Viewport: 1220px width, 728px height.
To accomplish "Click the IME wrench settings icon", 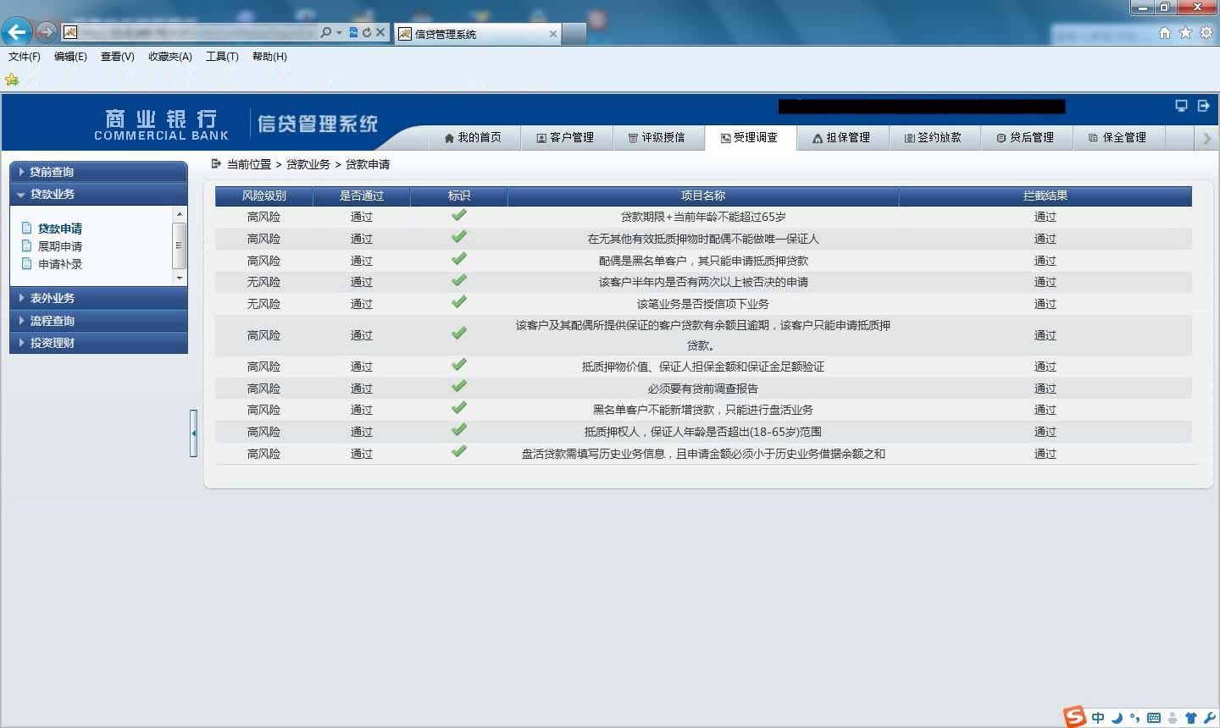I will [1209, 718].
